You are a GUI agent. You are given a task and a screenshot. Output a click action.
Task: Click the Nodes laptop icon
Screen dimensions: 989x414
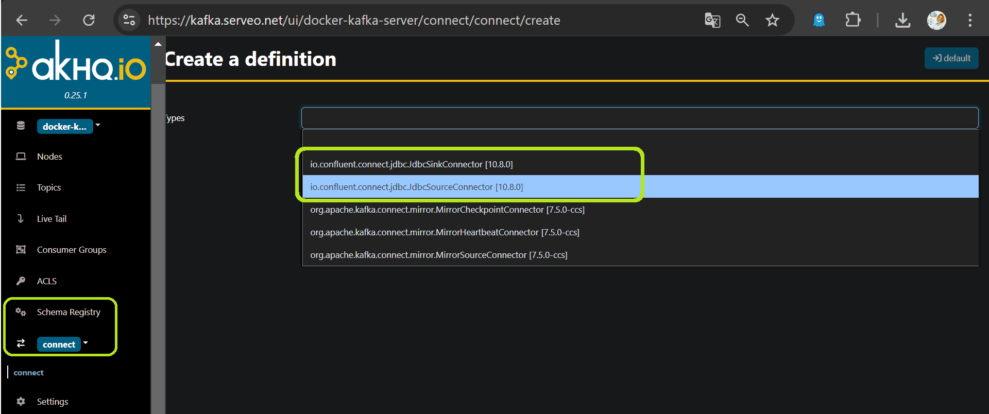21,156
